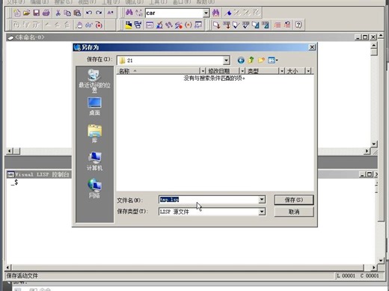
Task: Click the Uncomment block icon
Action: tap(287, 25)
